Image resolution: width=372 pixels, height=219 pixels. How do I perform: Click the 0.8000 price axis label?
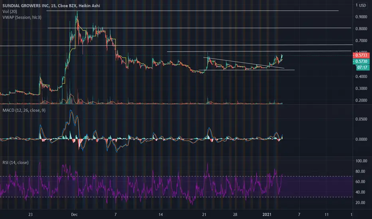361,29
